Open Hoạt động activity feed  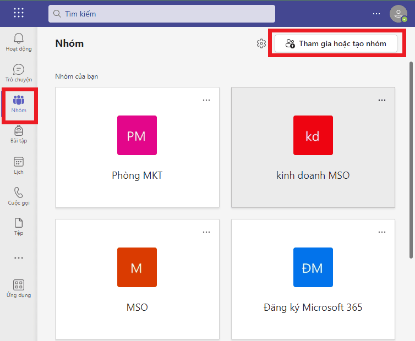point(19,42)
